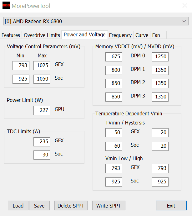Click the Delete SPPT button
This screenshot has width=192, height=216.
coord(71,206)
